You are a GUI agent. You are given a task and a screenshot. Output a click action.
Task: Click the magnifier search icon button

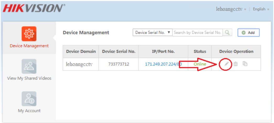(227, 32)
